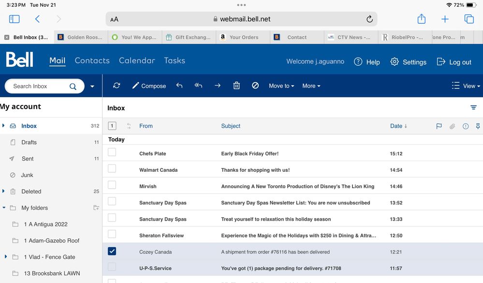Image resolution: width=483 pixels, height=283 pixels.
Task: Click the Reply arrow icon
Action: pyautogui.click(x=179, y=86)
